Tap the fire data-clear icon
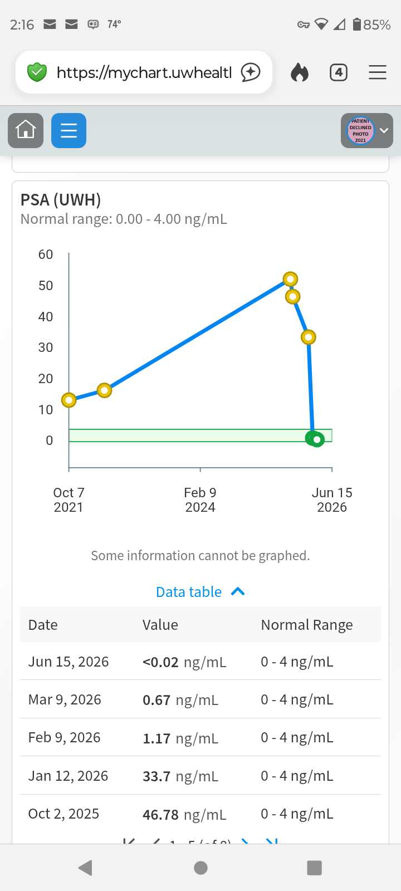Image resolution: width=401 pixels, height=891 pixels. (300, 72)
